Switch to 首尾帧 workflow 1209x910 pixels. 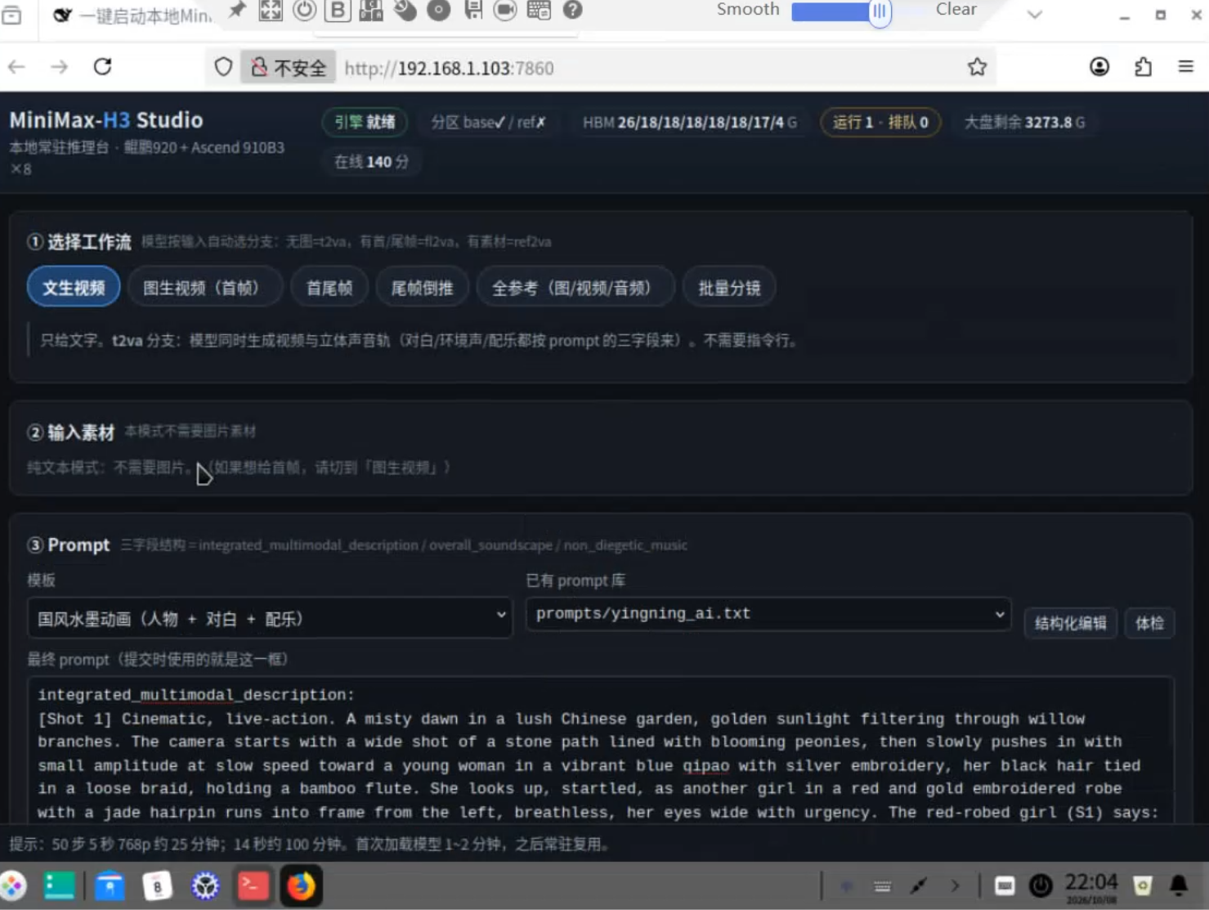point(329,288)
